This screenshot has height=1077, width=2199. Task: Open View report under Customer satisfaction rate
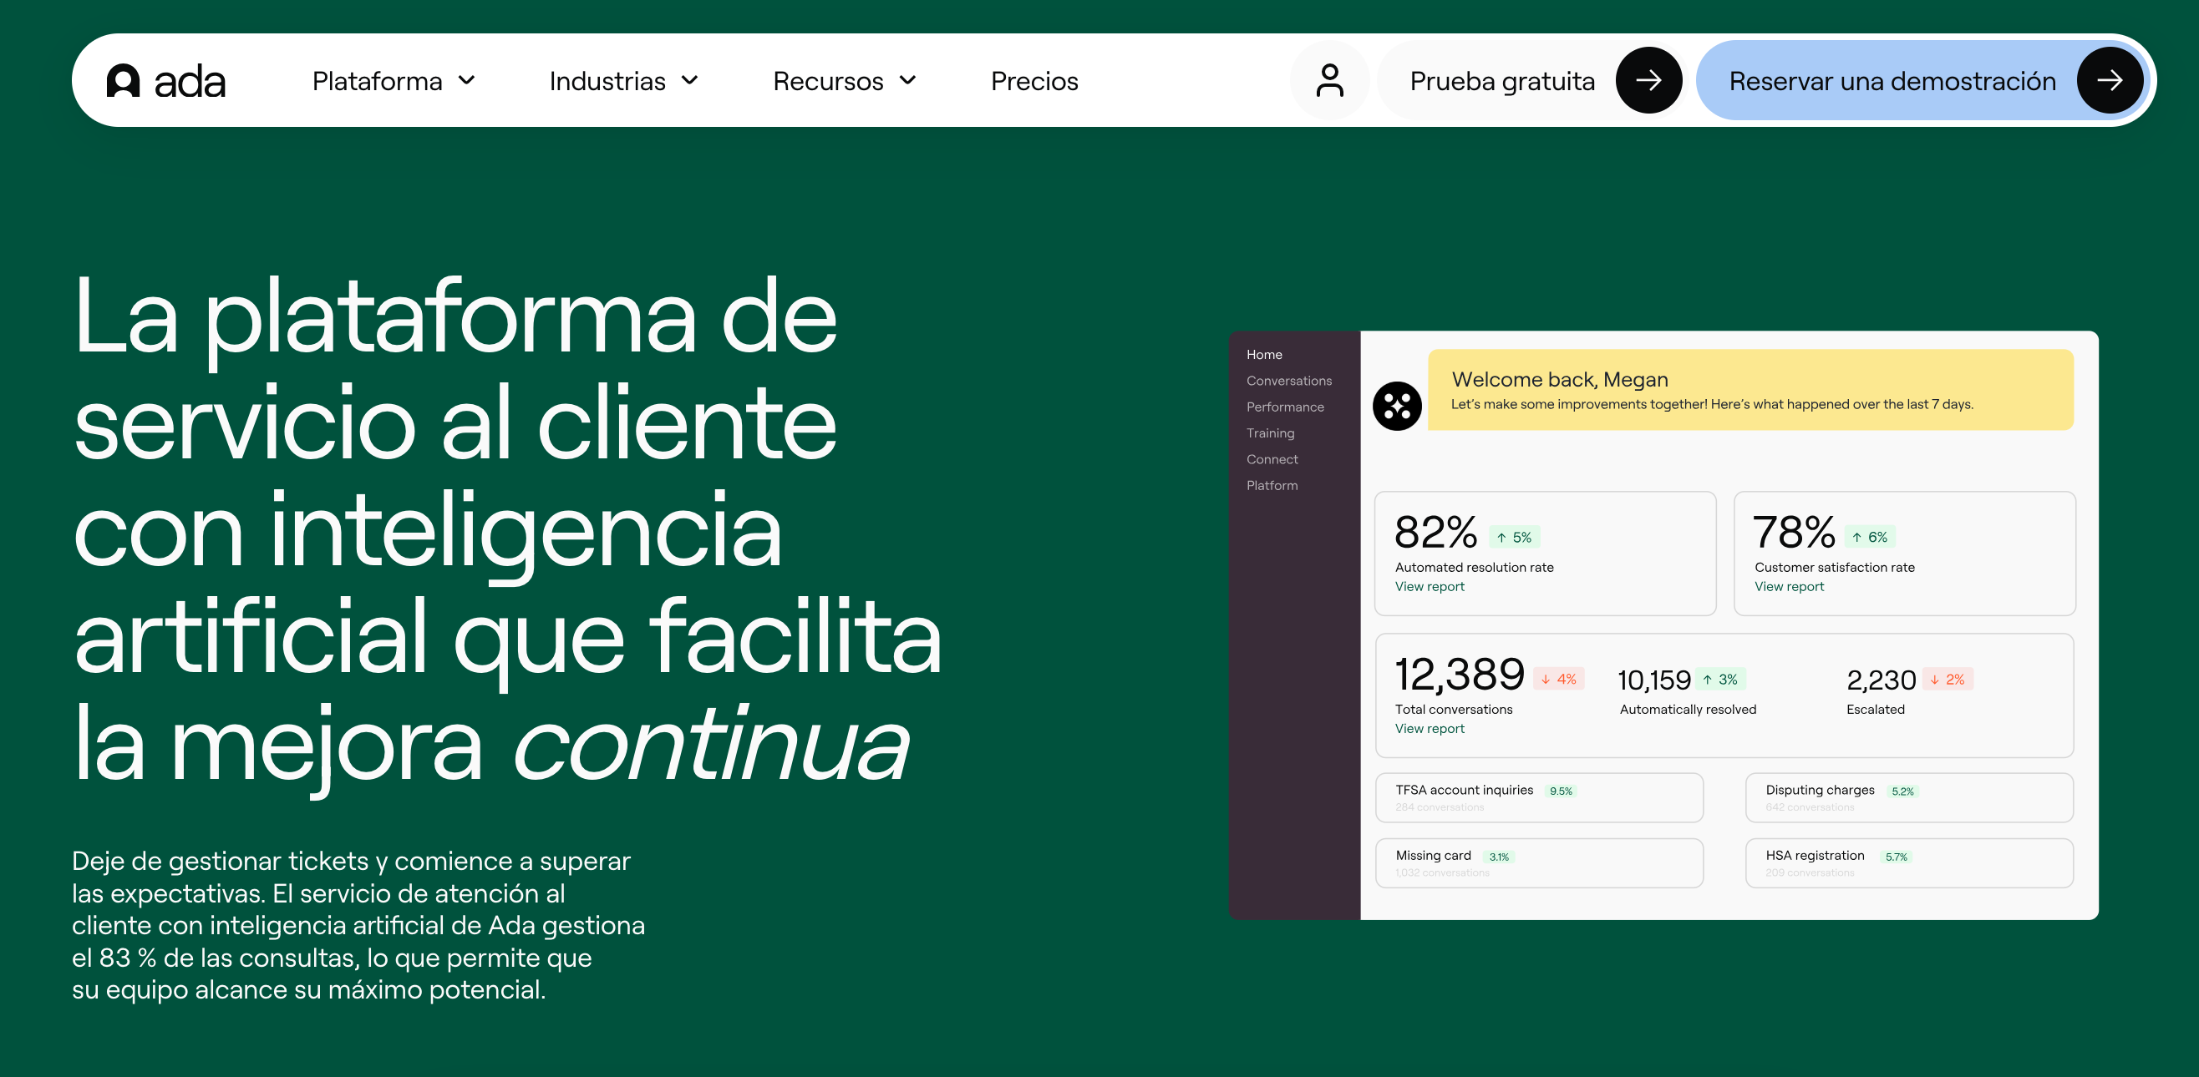[1789, 587]
